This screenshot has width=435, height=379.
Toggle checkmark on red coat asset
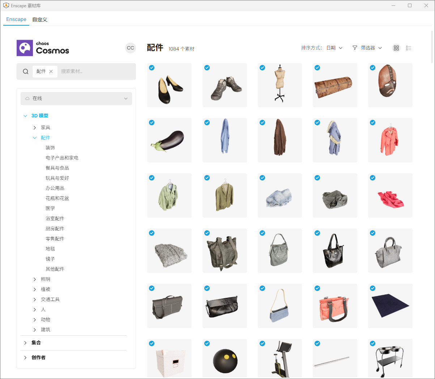point(372,123)
